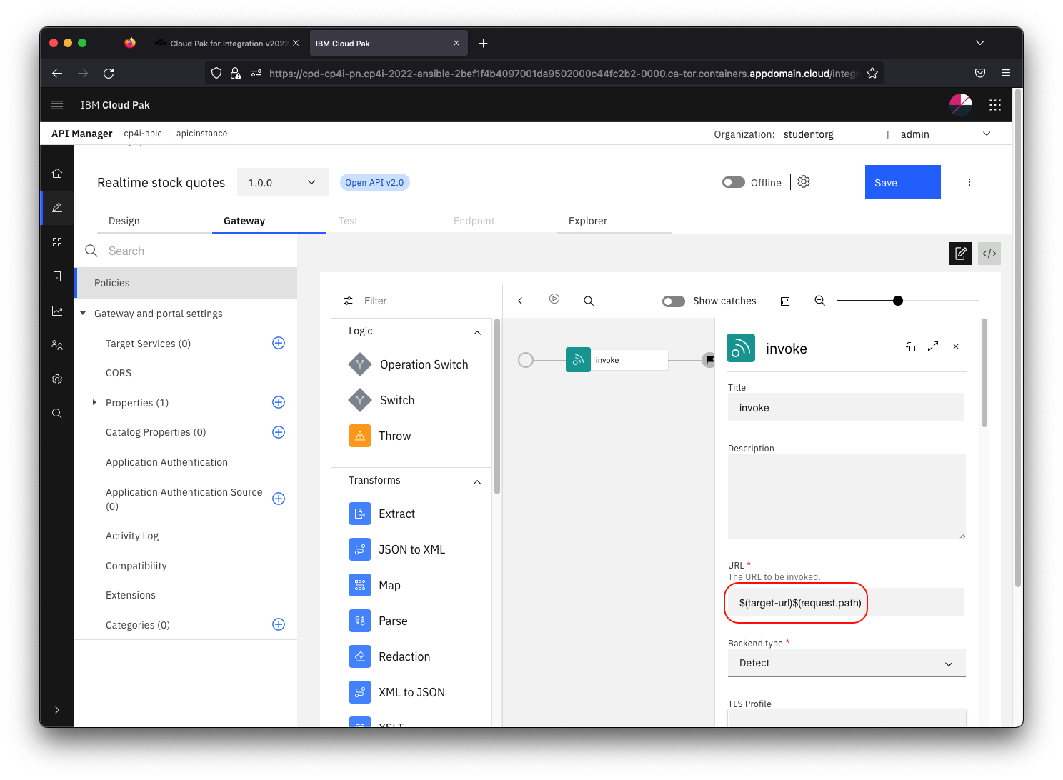Open the Members sidebar icon
Viewport: 1063px width, 780px height.
tap(57, 345)
